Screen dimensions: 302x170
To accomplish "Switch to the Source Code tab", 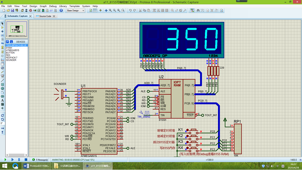I will 45,16.
